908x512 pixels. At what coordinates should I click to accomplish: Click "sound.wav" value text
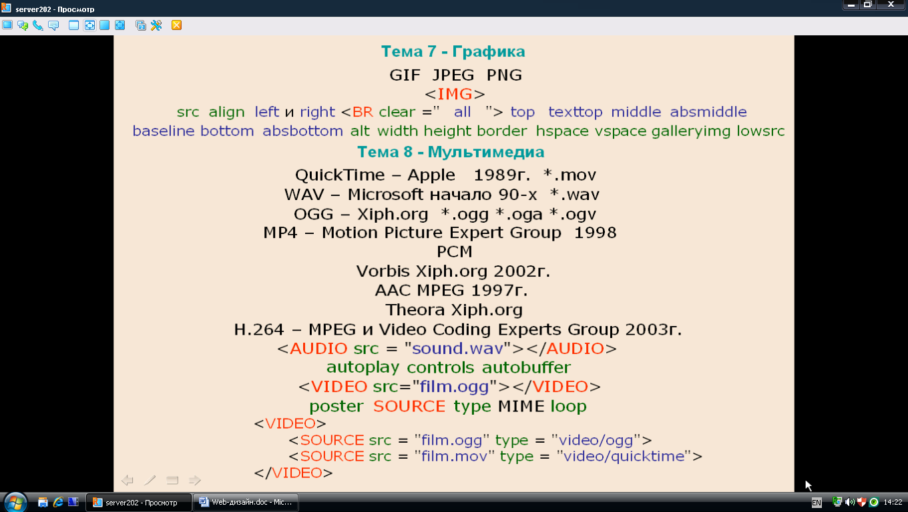457,348
